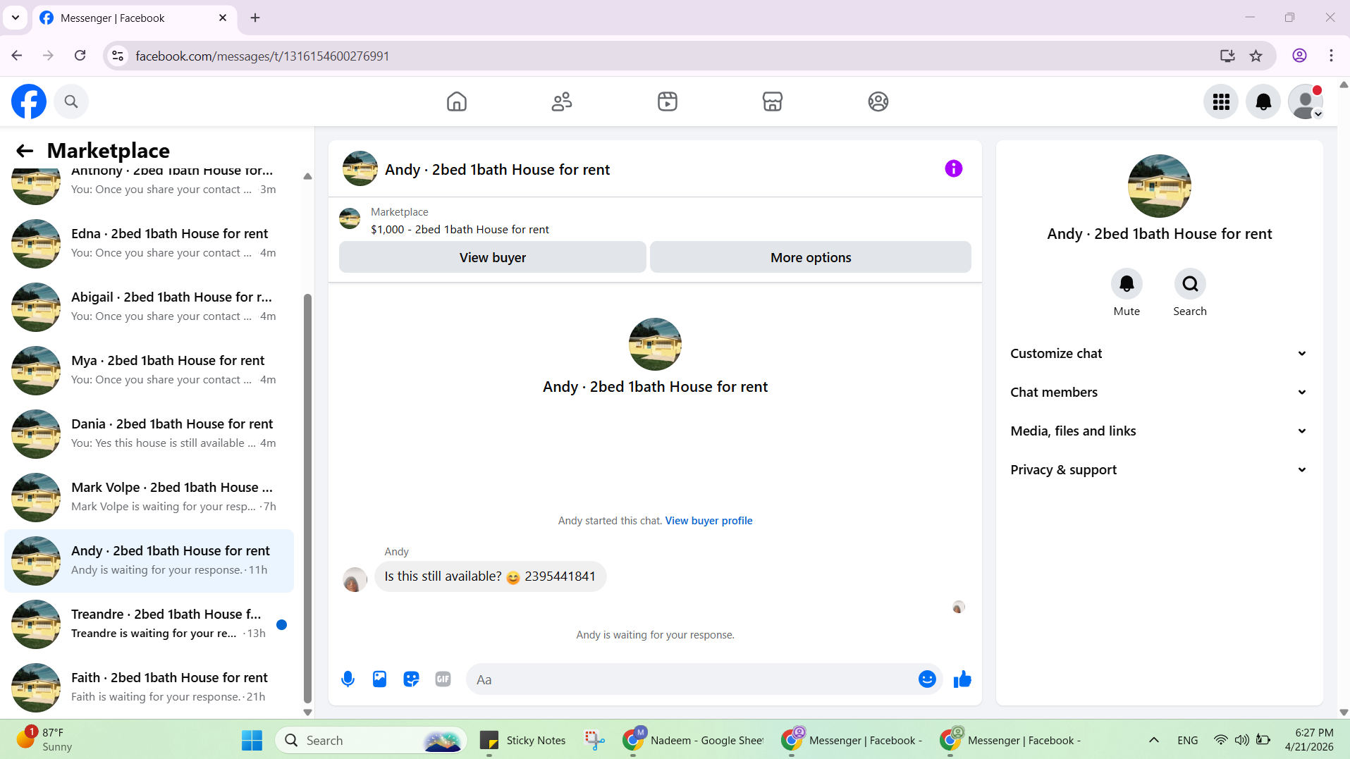The width and height of the screenshot is (1350, 759).
Task: Open the Video (Reels) icon
Action: point(668,101)
